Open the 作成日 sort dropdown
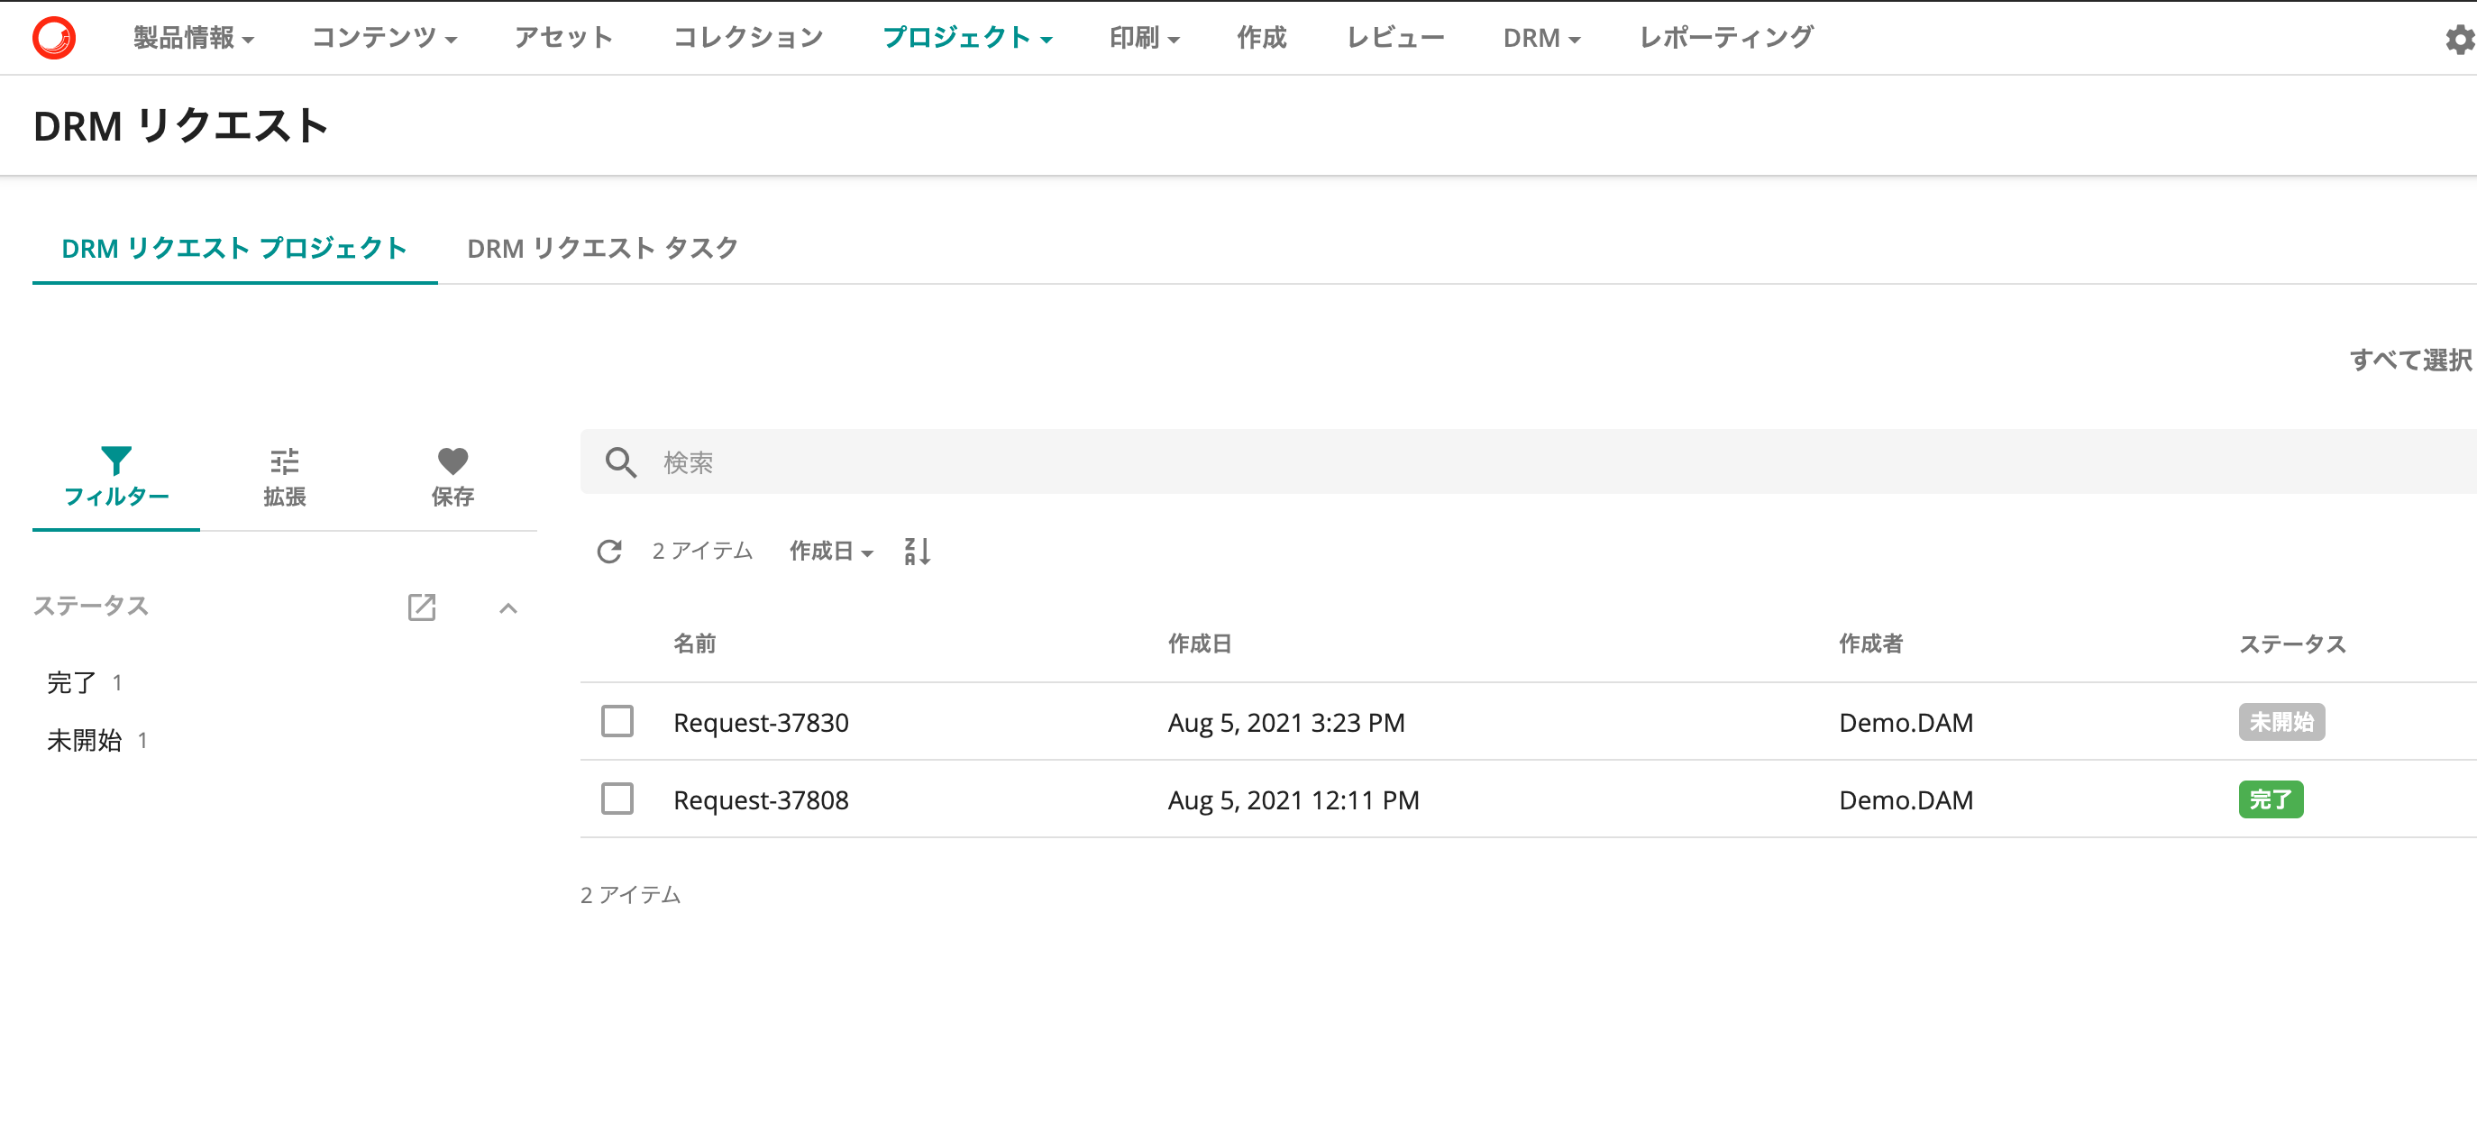 [831, 551]
